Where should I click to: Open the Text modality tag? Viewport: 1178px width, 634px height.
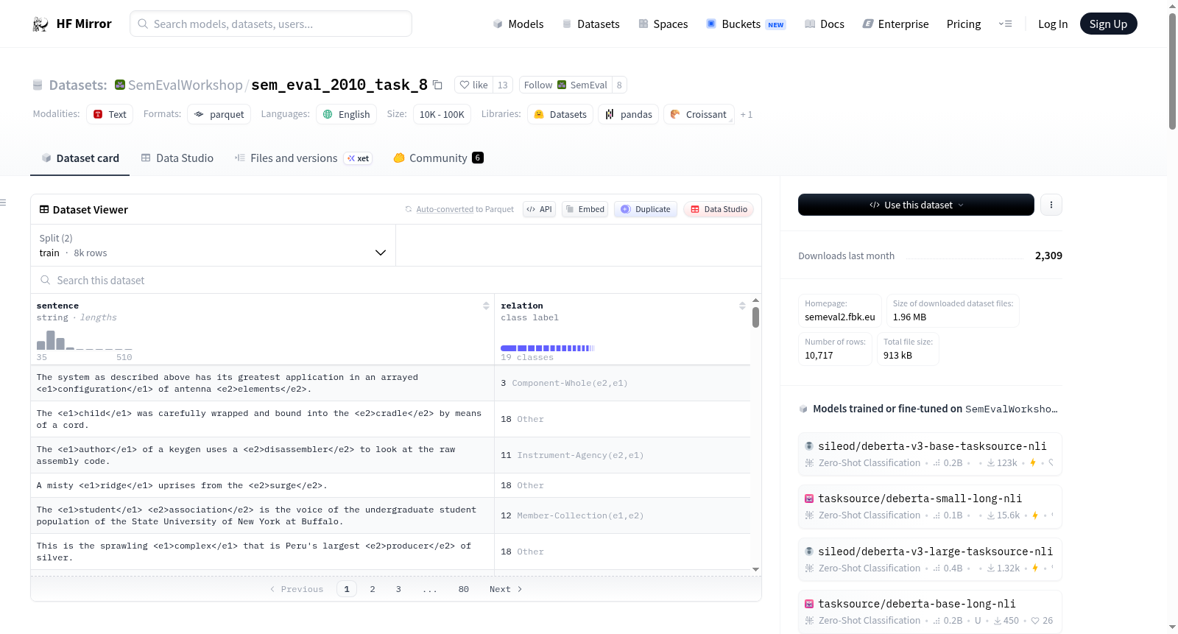coord(110,114)
